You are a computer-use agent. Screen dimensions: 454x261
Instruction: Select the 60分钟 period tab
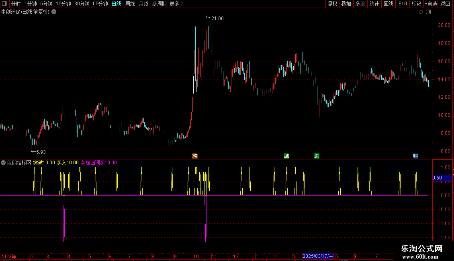pos(100,4)
